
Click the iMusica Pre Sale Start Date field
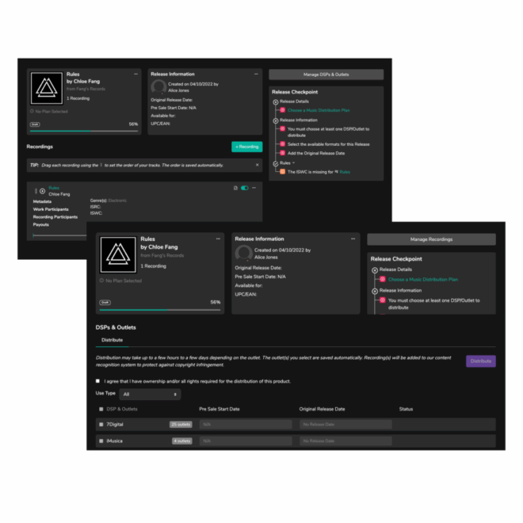pos(246,441)
